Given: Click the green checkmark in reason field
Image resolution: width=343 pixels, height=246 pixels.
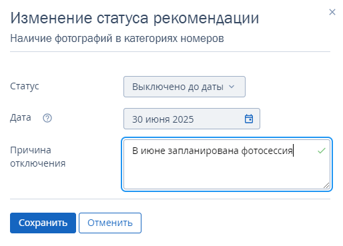Looking at the screenshot, I should pyautogui.click(x=322, y=151).
